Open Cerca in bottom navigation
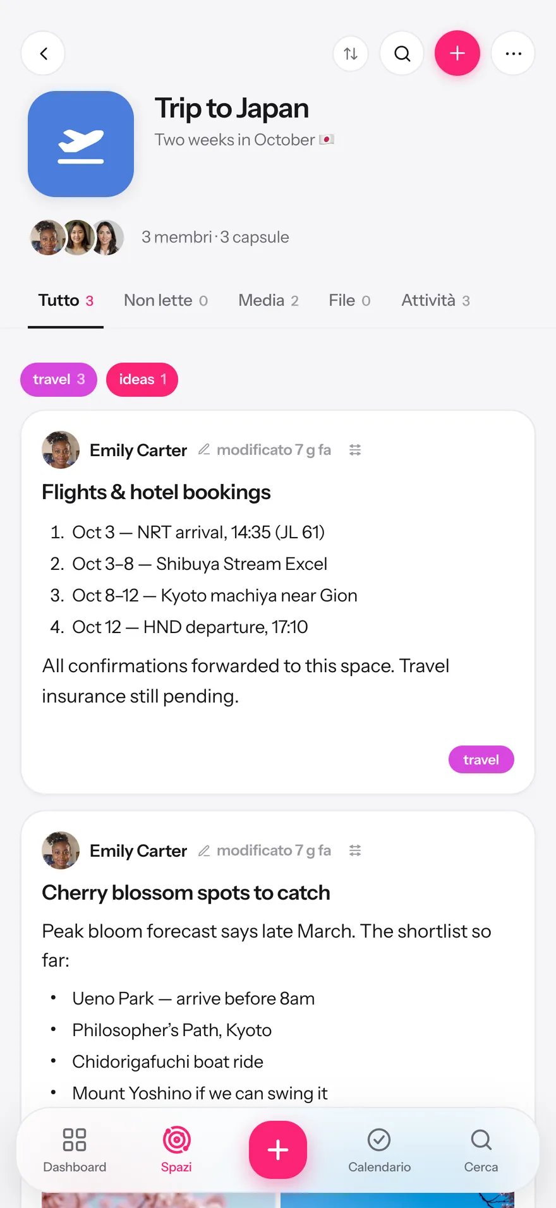Image resolution: width=556 pixels, height=1208 pixels. point(481,1151)
